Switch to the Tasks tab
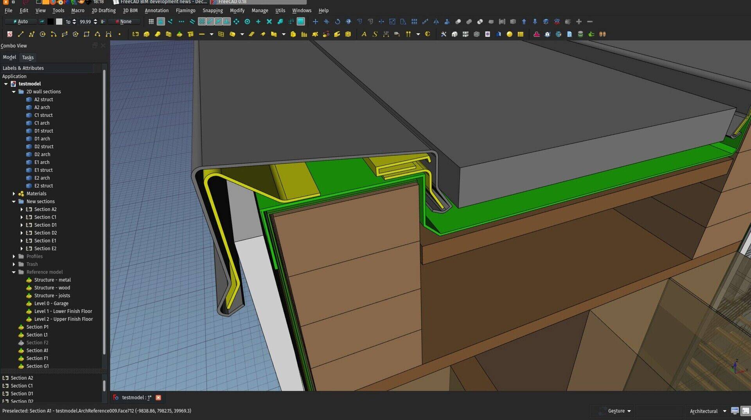The height and width of the screenshot is (420, 751). (28, 57)
